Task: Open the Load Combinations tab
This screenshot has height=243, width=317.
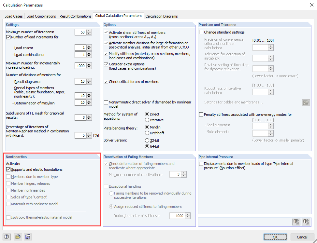Action: 41,16
